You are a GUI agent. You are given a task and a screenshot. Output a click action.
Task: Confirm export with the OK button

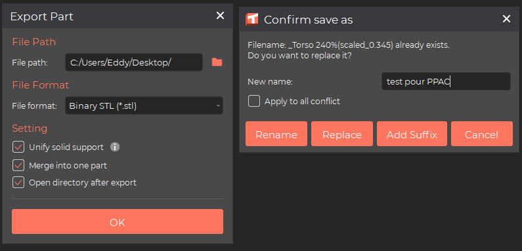pos(118,222)
